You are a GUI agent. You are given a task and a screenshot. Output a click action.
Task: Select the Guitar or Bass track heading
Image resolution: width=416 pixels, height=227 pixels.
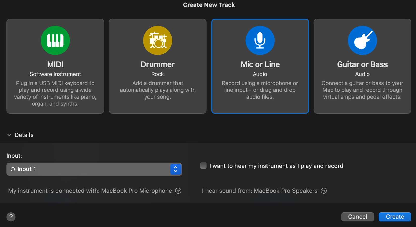click(362, 64)
